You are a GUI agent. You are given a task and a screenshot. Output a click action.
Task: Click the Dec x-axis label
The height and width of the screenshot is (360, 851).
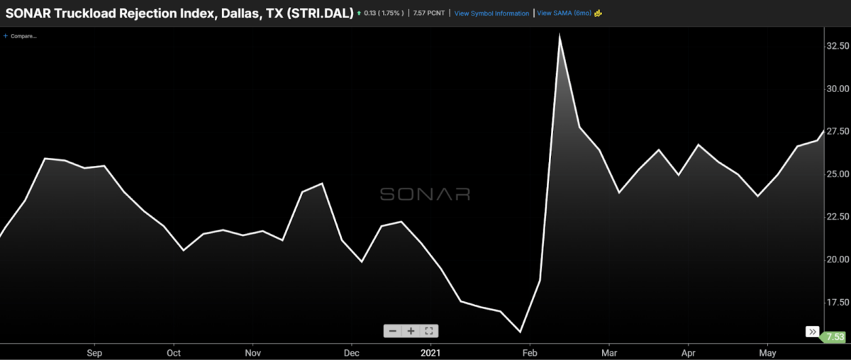pos(351,352)
